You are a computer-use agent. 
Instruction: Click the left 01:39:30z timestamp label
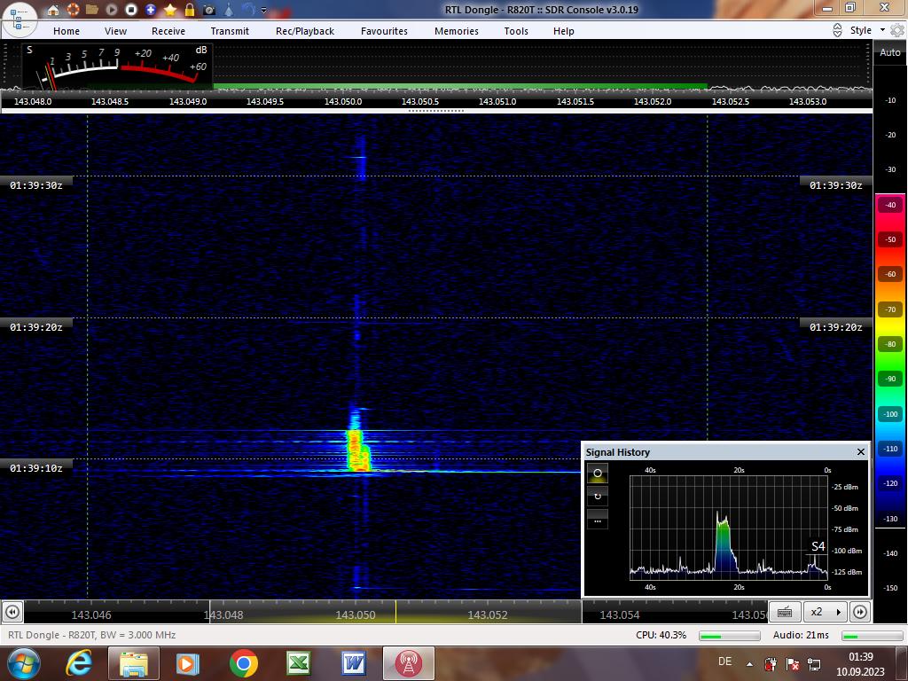(35, 185)
